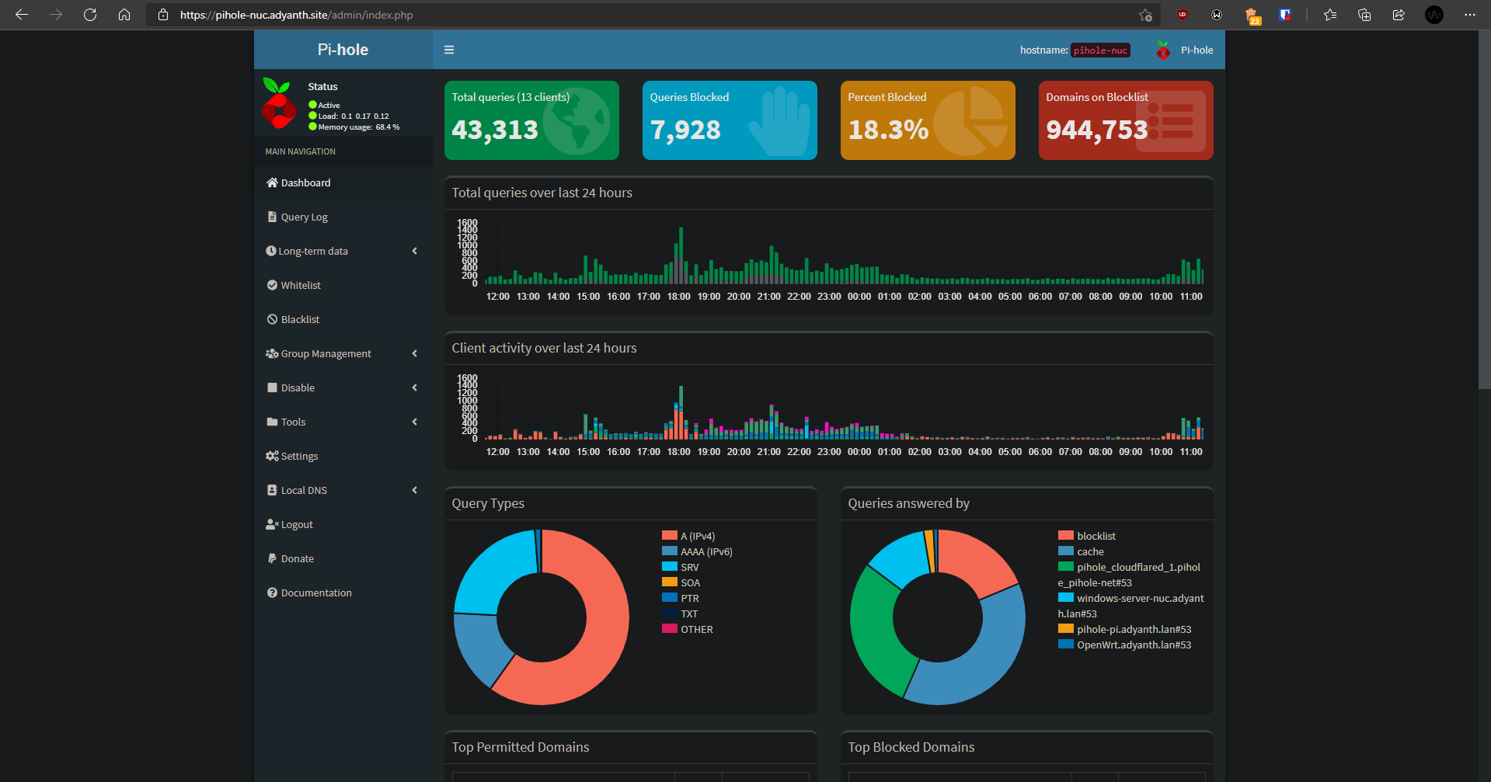This screenshot has height=782, width=1491.
Task: Click AAAA (IPv6) legend color swatch
Action: click(669, 551)
